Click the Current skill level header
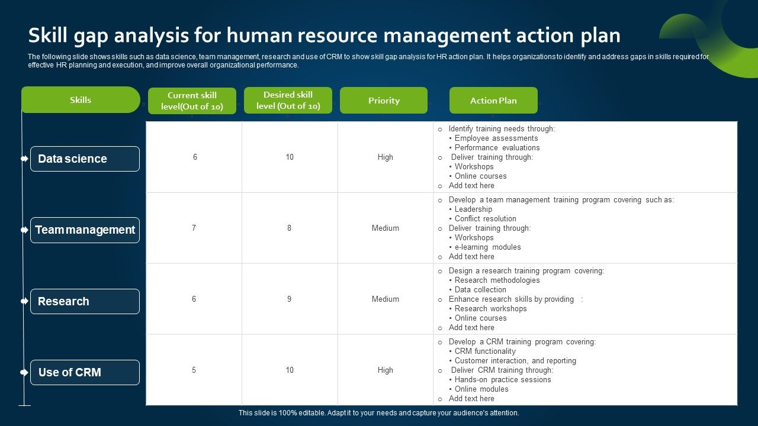Viewport: 758px width, 426px height. 192,101
